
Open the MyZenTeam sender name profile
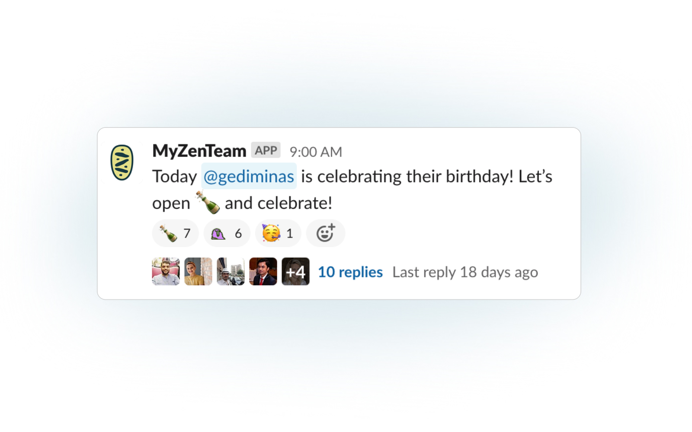coord(199,151)
